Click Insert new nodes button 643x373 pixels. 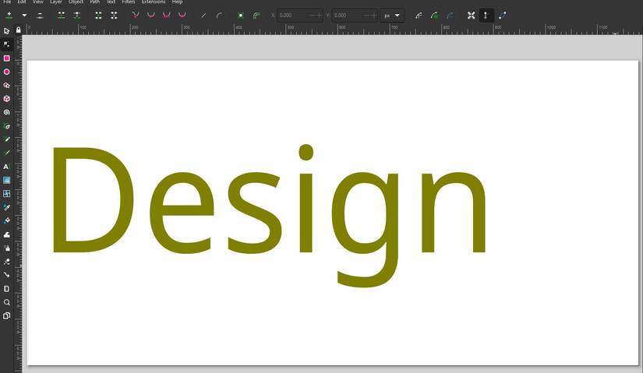click(9, 15)
